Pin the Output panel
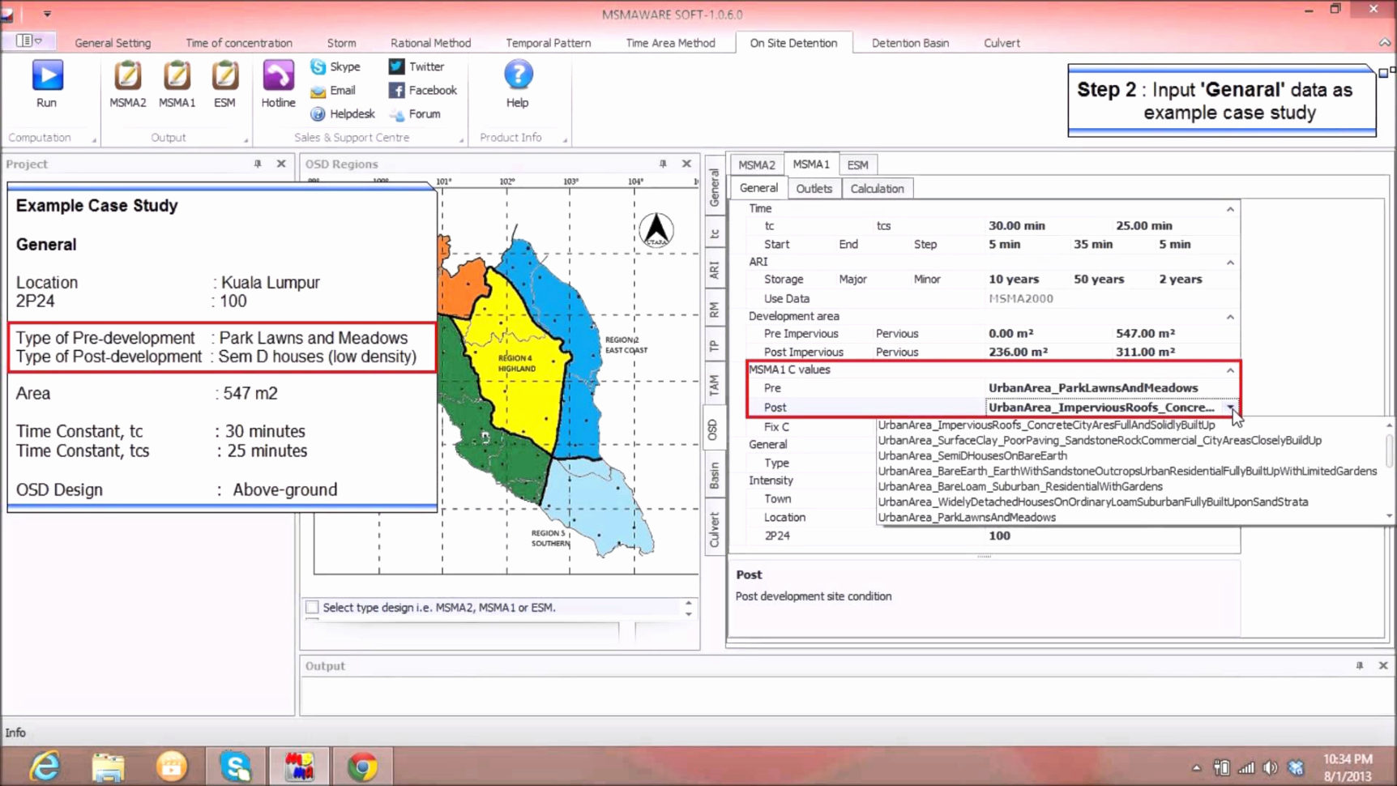The width and height of the screenshot is (1397, 786). point(1359,665)
